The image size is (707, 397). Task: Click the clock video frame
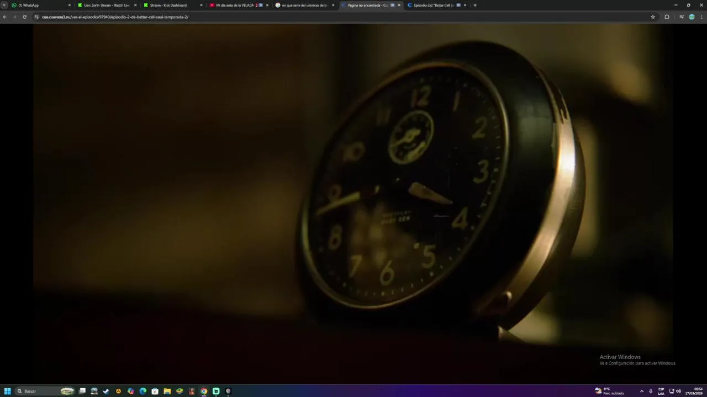[x=353, y=203]
